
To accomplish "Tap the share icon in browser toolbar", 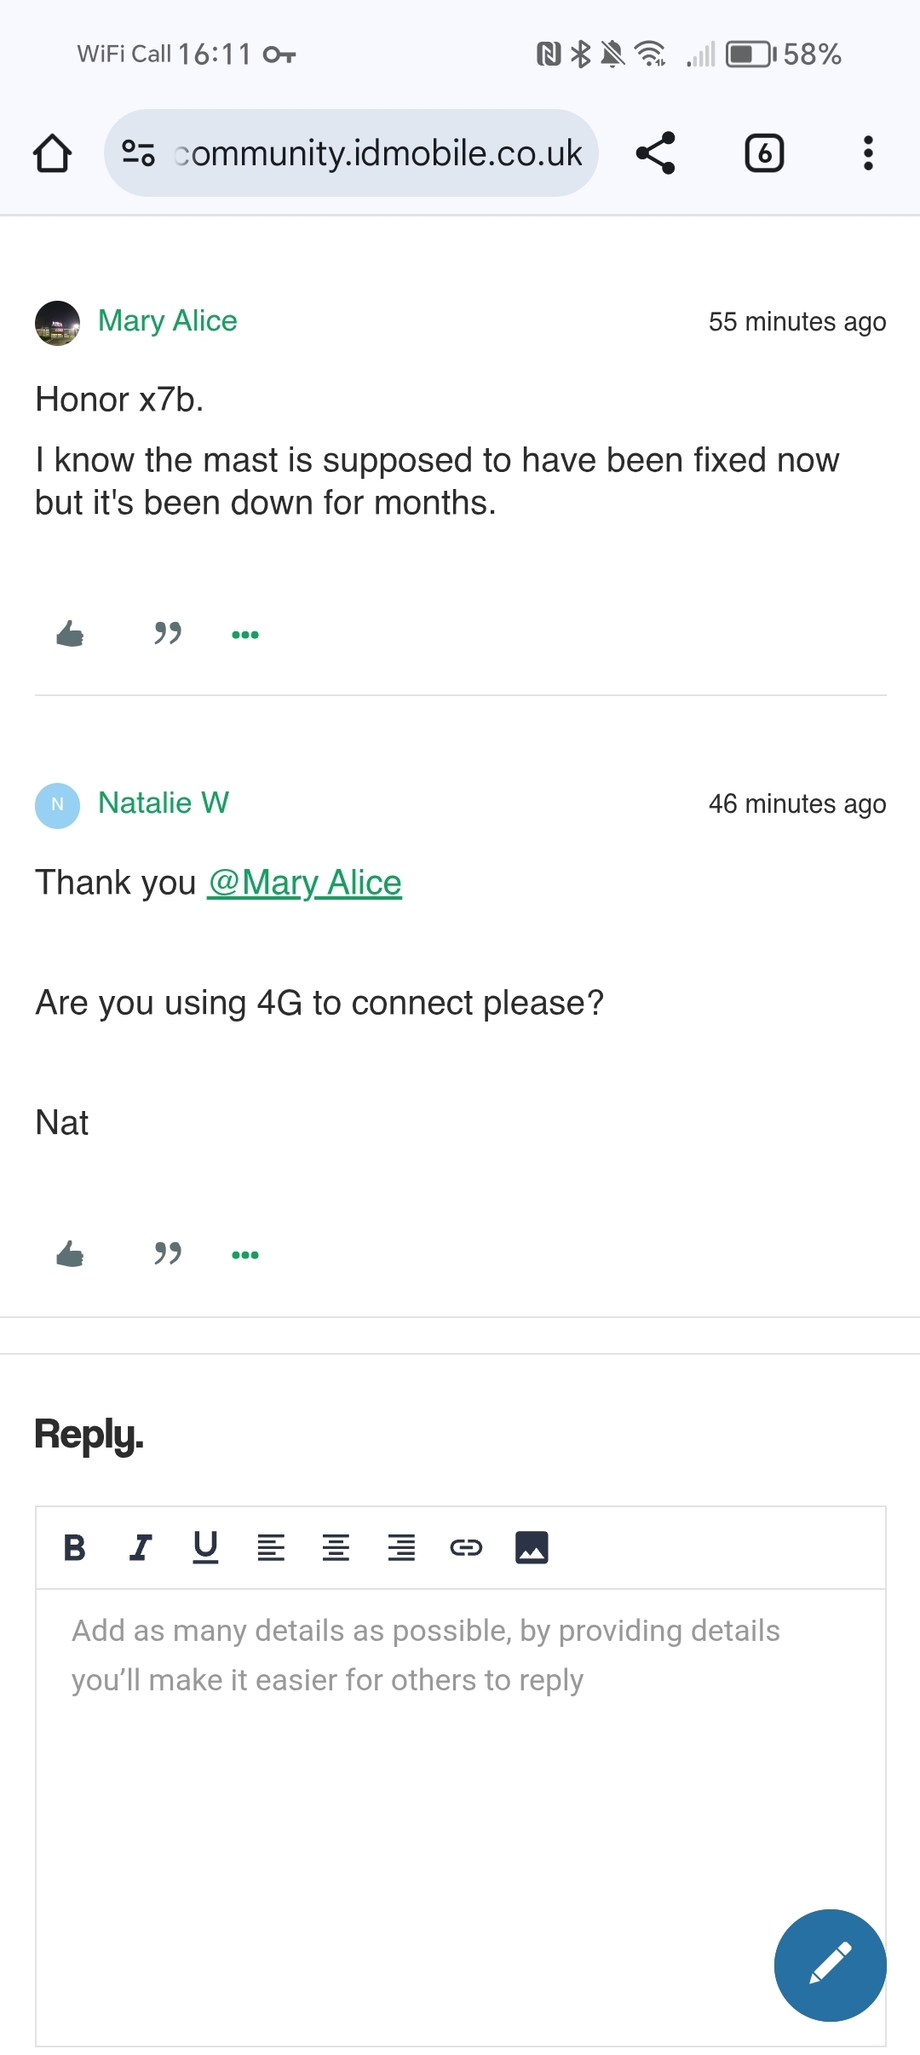I will pyautogui.click(x=656, y=153).
